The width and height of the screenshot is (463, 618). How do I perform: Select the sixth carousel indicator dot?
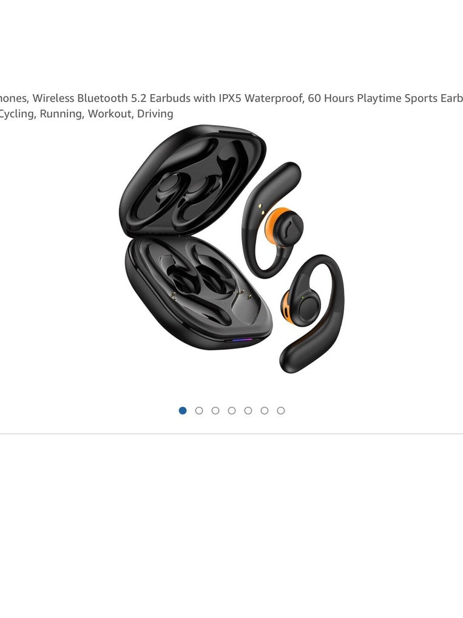(x=265, y=411)
